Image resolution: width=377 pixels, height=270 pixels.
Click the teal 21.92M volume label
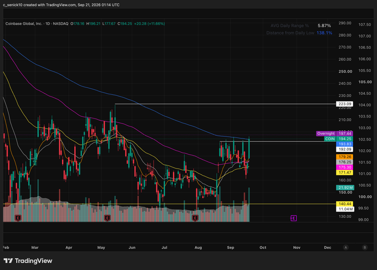coord(345,187)
